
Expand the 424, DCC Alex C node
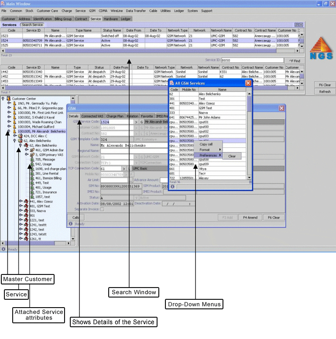(15, 136)
